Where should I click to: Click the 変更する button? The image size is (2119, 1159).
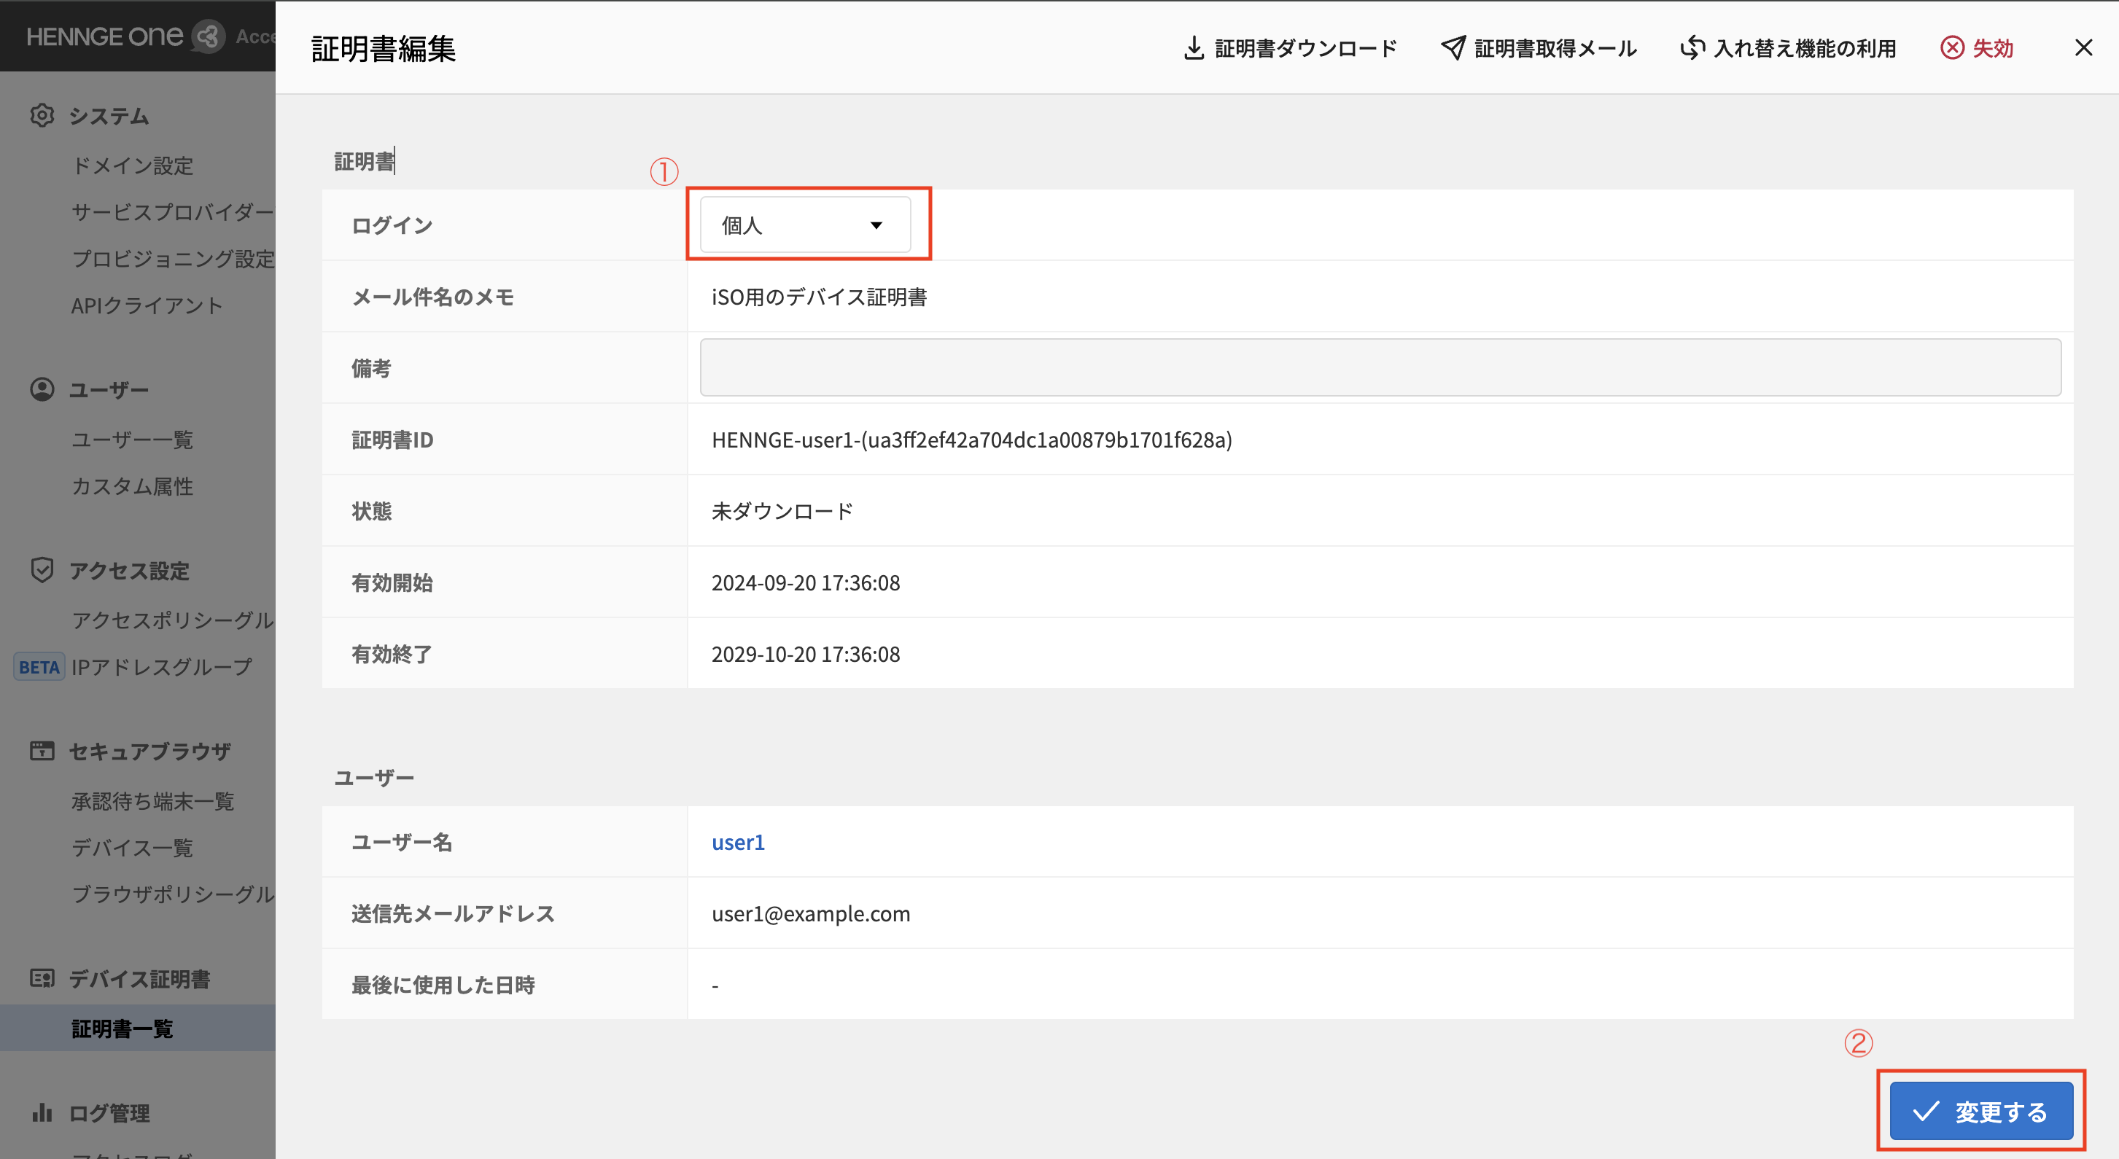pos(1980,1112)
